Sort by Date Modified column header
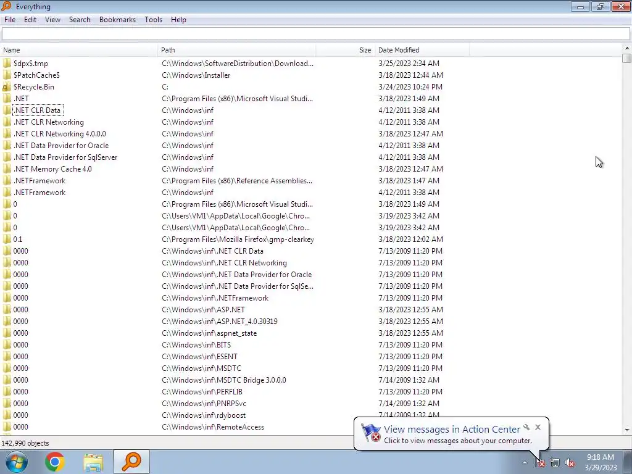632x474 pixels. point(422,50)
